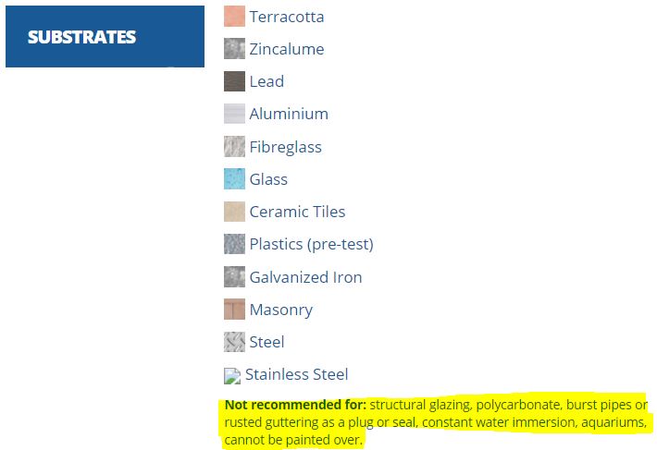The width and height of the screenshot is (657, 450).
Task: Click the Lead substrate icon
Action: (234, 81)
